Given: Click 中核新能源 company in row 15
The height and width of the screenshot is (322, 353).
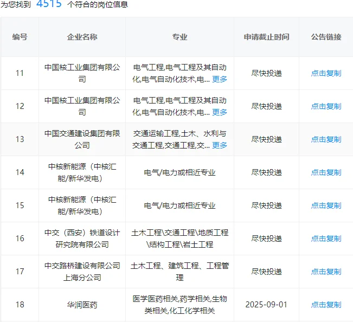Looking at the screenshot, I should pyautogui.click(x=82, y=205).
